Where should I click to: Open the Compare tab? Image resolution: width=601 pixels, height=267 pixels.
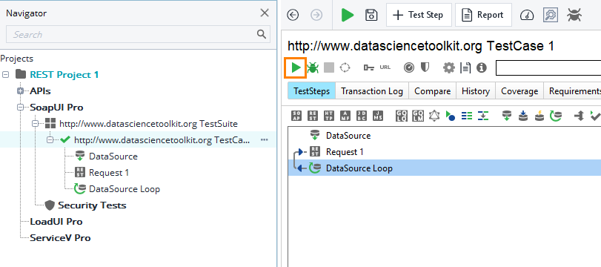tap(432, 91)
